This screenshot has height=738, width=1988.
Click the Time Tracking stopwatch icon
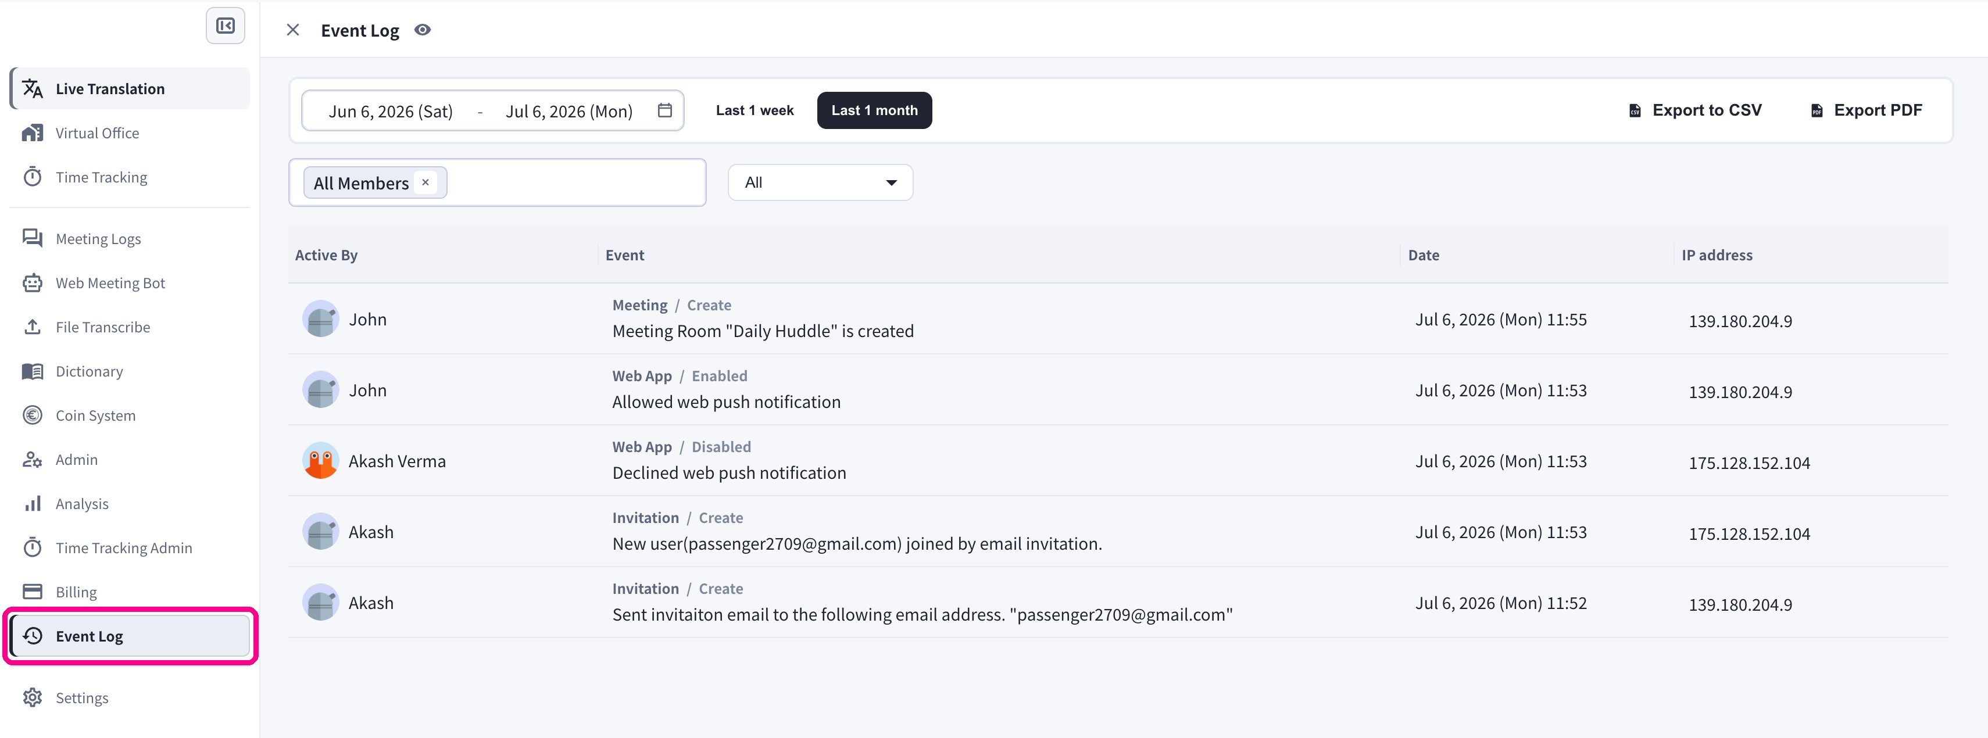pyautogui.click(x=33, y=177)
